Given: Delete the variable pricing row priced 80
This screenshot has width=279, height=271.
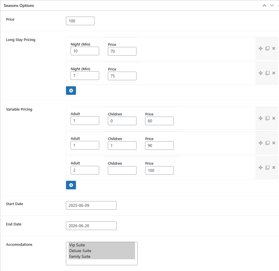Looking at the screenshot, I should pos(274,118).
